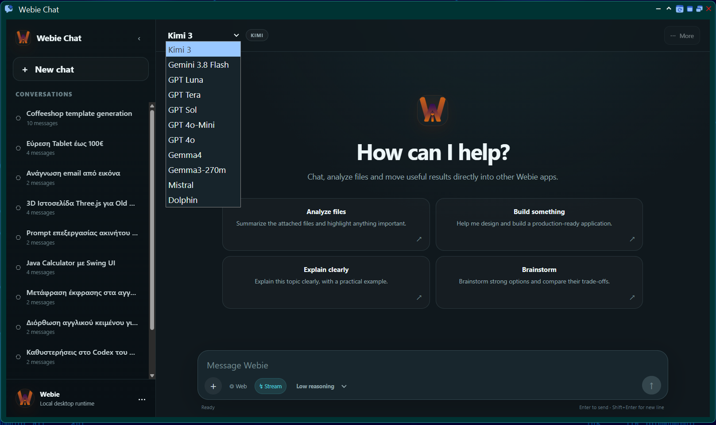Open the Διόρθωση αγγλικού κειμένου conversation

point(81,327)
